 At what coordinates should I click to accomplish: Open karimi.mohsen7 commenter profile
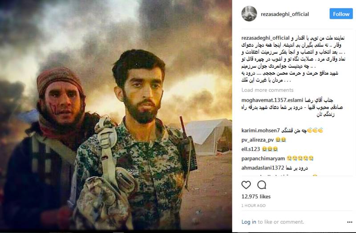[x=260, y=131]
